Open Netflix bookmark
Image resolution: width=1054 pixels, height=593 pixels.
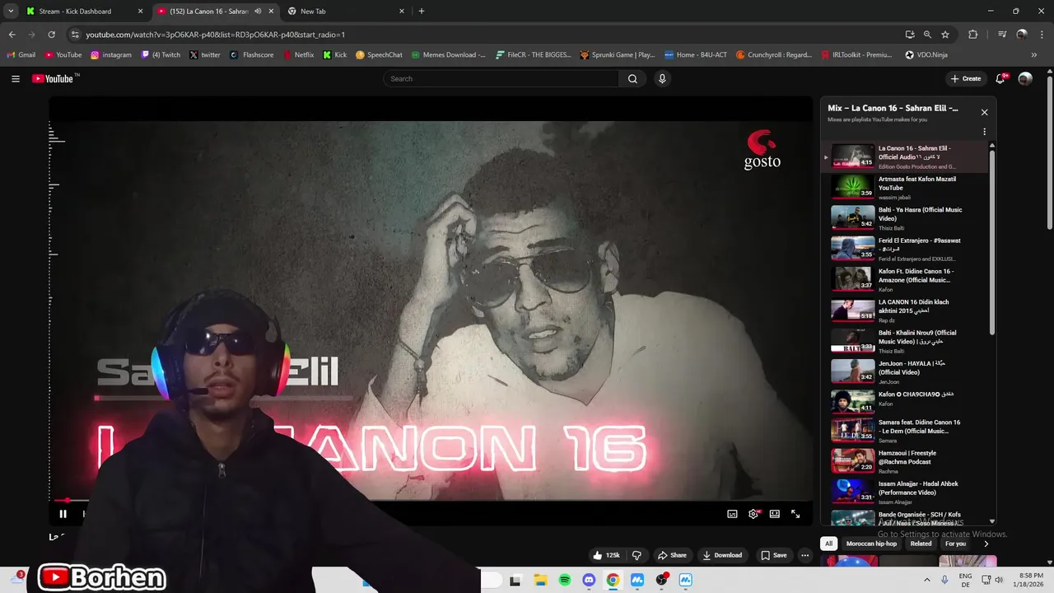297,55
